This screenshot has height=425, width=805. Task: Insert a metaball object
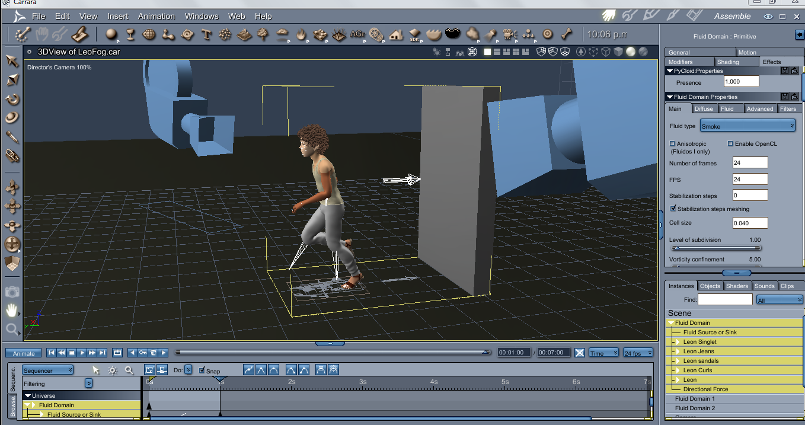168,34
